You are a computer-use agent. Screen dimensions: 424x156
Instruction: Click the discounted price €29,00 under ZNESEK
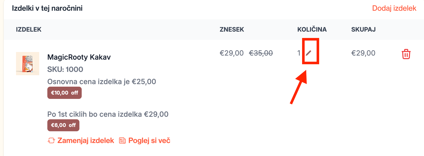pos(231,53)
